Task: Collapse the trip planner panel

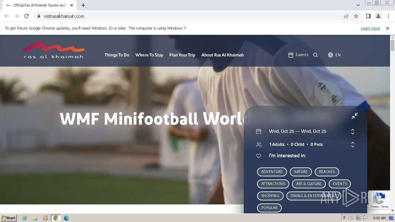Action: click(355, 116)
